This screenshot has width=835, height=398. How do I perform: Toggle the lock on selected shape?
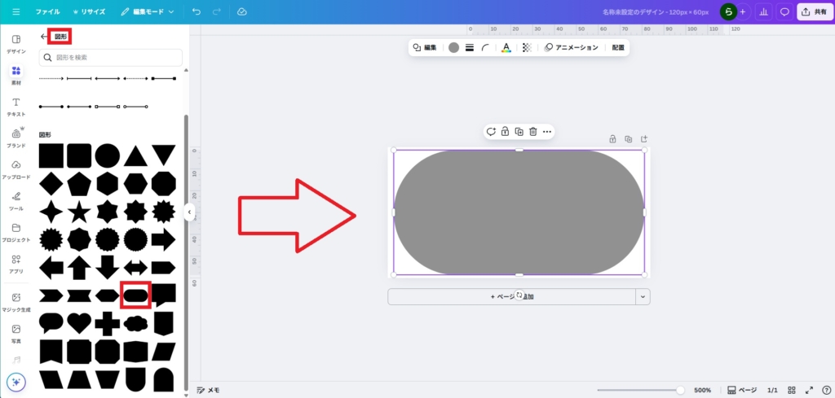[x=505, y=132]
